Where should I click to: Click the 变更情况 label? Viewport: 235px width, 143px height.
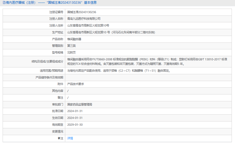click(x=58, y=131)
